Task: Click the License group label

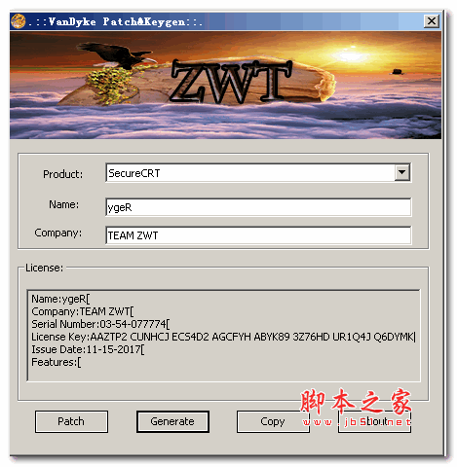Action: coord(45,268)
